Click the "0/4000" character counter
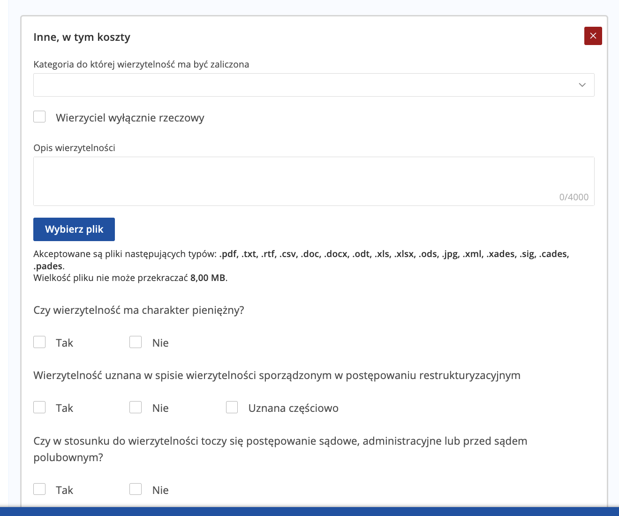The width and height of the screenshot is (619, 516). click(x=574, y=197)
